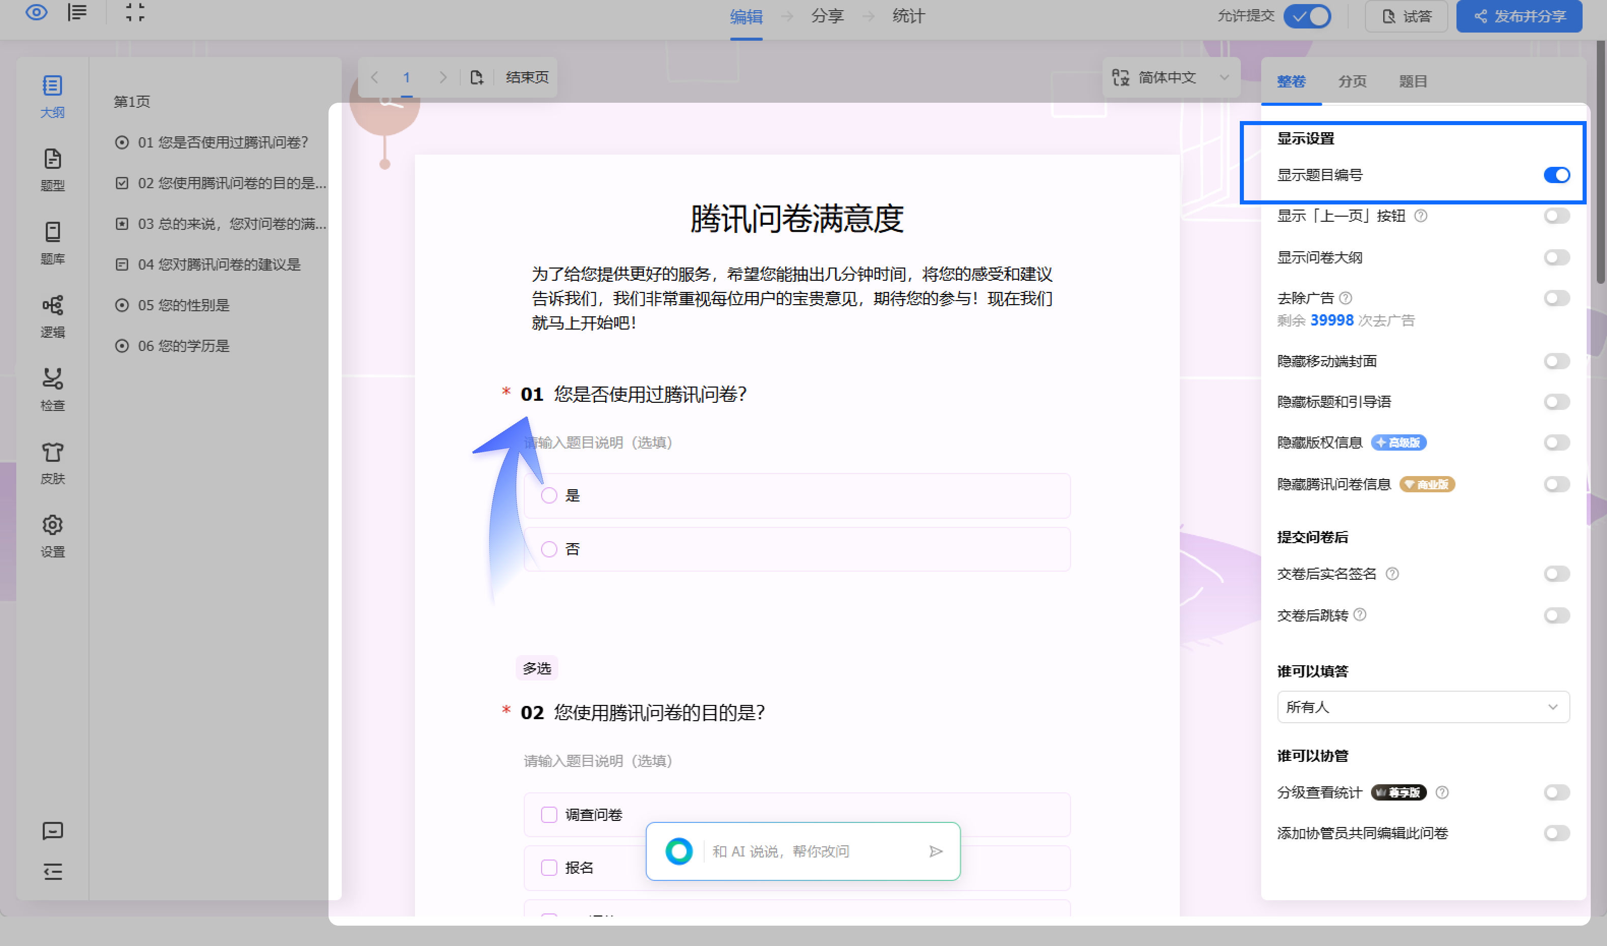The image size is (1607, 946).
Task: Toggle the 允许提交 switch
Action: click(x=1306, y=16)
